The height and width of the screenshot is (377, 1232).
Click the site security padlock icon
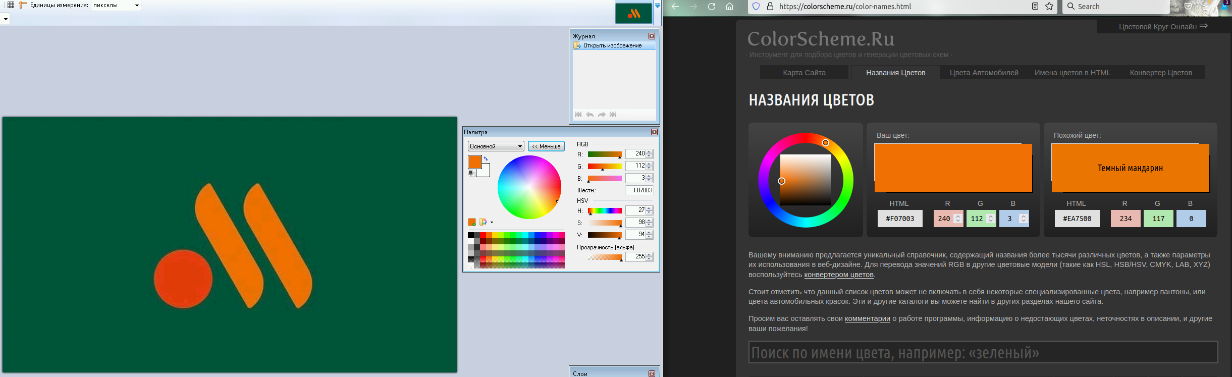point(770,7)
